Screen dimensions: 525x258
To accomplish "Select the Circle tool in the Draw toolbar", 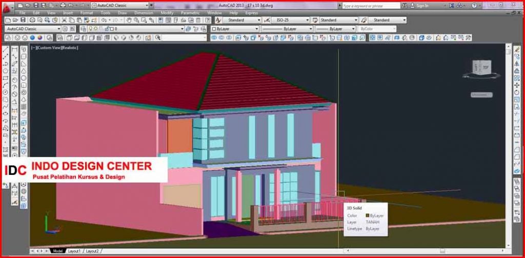I will pyautogui.click(x=5, y=92).
